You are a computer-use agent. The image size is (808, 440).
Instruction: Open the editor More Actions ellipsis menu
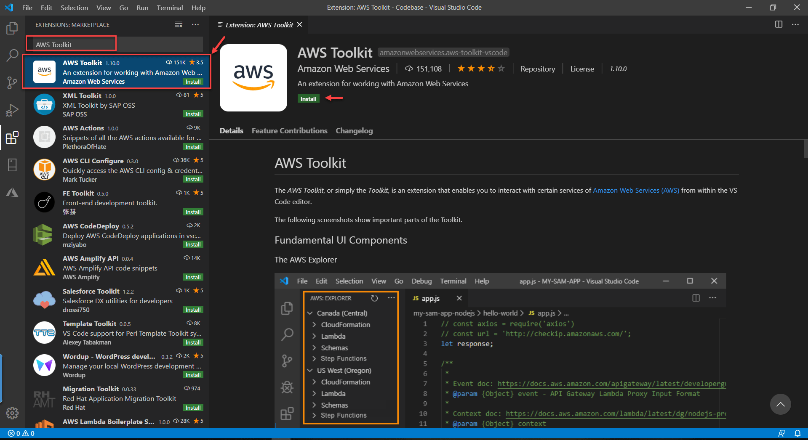pyautogui.click(x=795, y=24)
